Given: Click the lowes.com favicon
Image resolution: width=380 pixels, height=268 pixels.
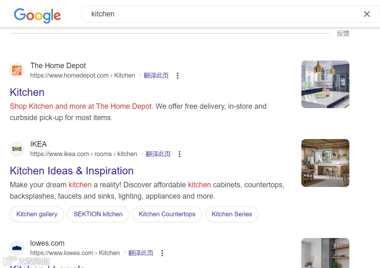Looking at the screenshot, I should (x=17, y=248).
